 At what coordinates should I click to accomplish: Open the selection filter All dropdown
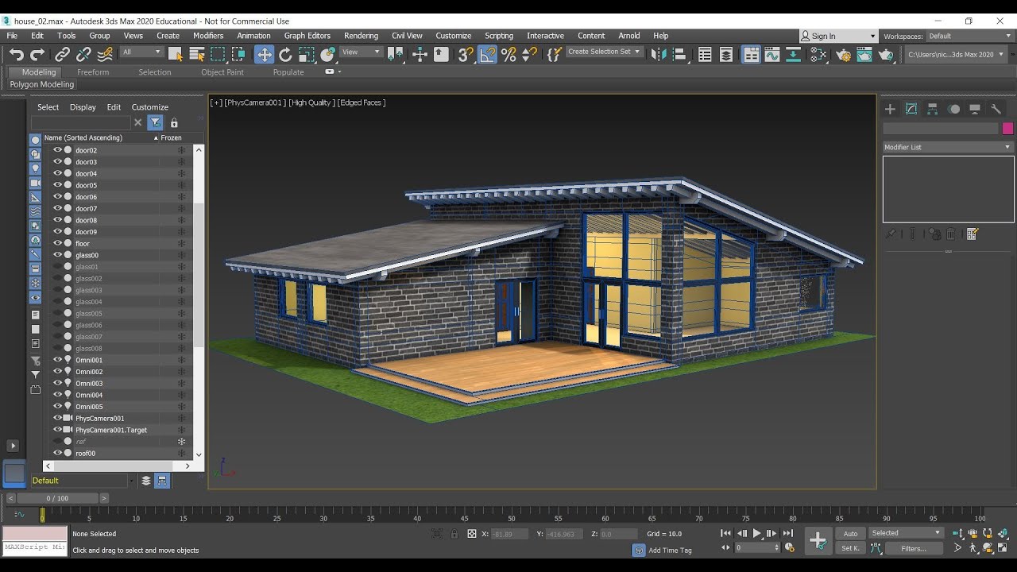pos(141,51)
